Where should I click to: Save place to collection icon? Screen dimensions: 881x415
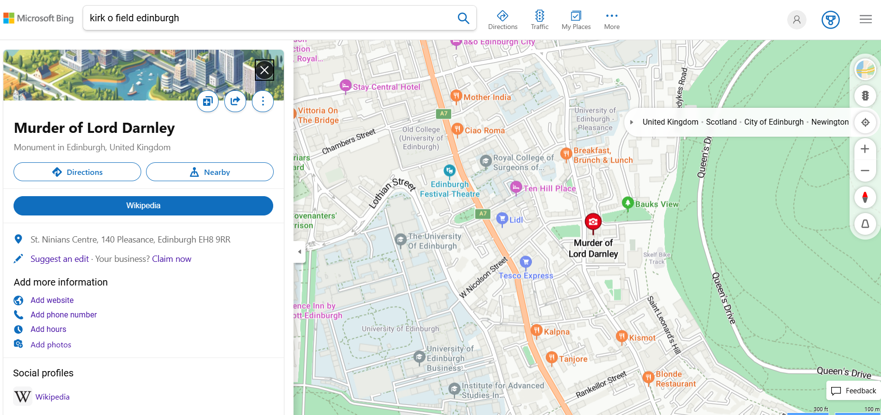click(207, 101)
